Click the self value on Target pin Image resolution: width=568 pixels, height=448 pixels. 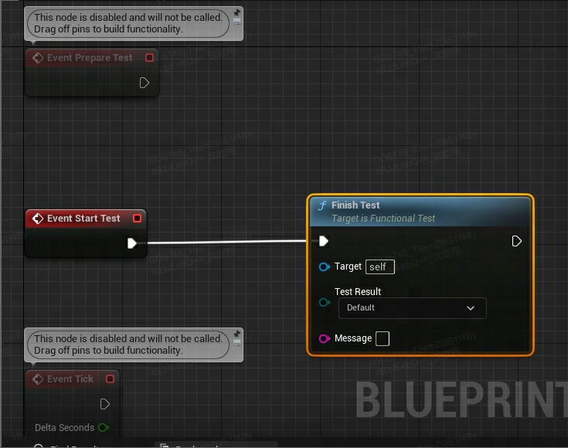click(380, 267)
